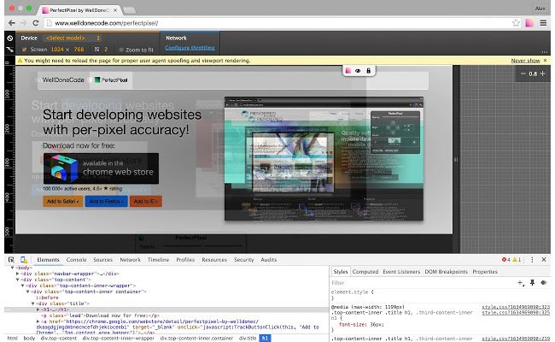555x342 pixels.
Task: Click the pink PerfectPixel overlay panel icon
Action: 348,71
